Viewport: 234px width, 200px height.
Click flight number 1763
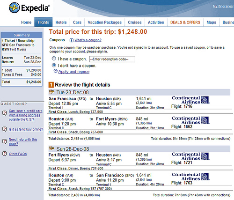[188, 183]
